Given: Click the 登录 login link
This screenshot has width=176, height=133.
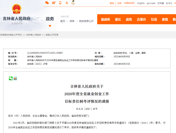Looking at the screenshot, I should pos(112,3).
